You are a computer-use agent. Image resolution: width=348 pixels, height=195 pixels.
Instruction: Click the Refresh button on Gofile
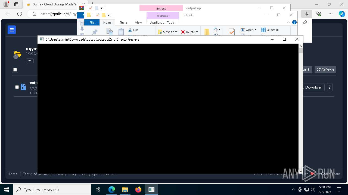pyautogui.click(x=325, y=70)
